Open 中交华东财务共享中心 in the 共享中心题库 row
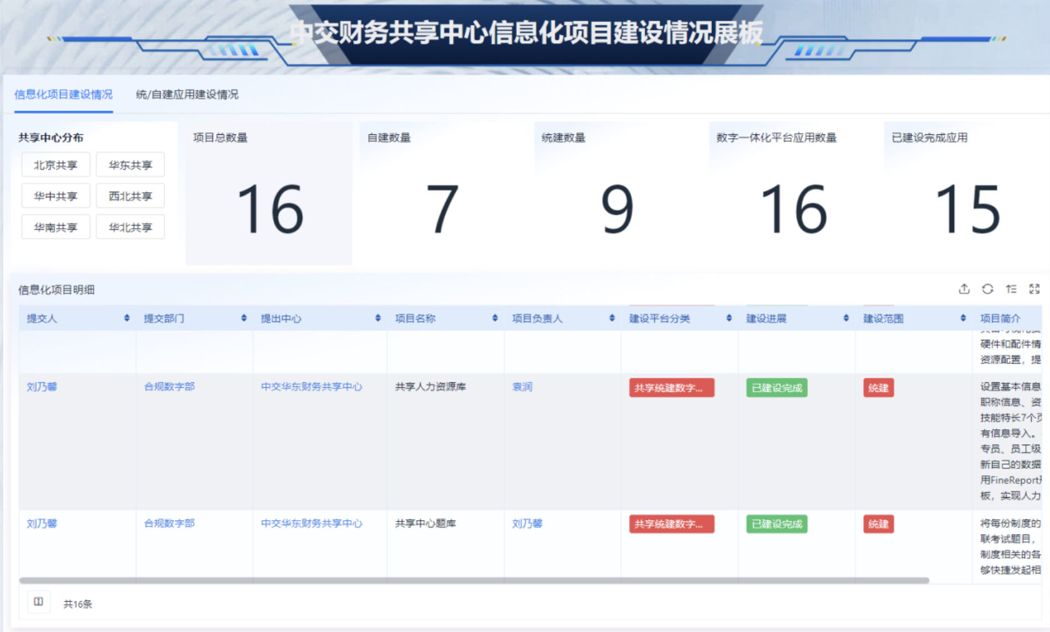Image resolution: width=1050 pixels, height=632 pixels. point(312,523)
